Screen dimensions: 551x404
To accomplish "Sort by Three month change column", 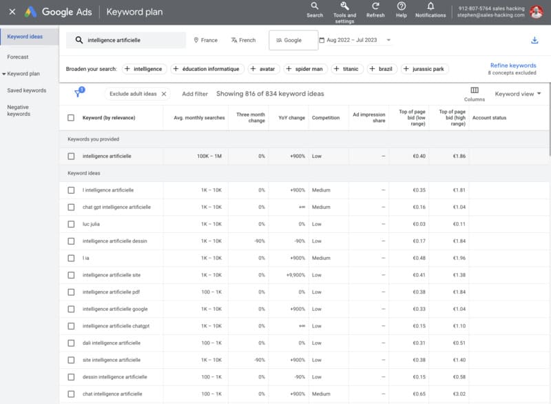I will tap(250, 117).
